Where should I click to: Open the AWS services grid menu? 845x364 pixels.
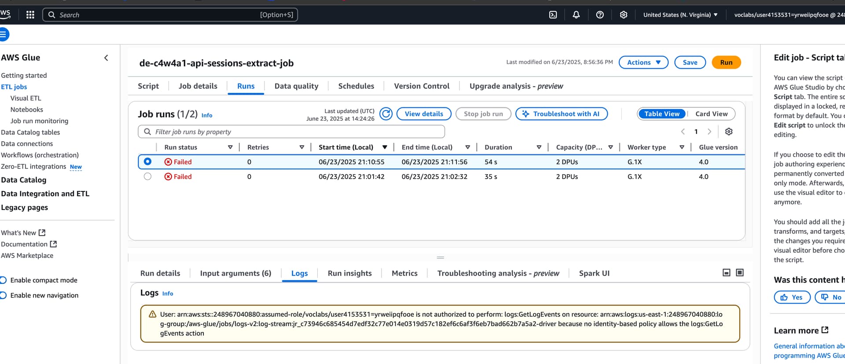[x=30, y=15]
